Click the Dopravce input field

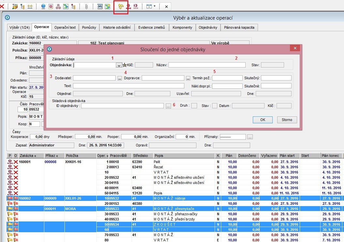click(163, 78)
